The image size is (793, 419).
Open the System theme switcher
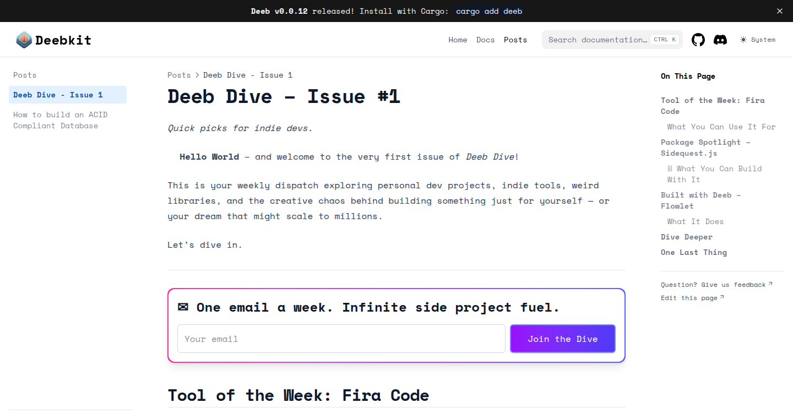click(758, 40)
